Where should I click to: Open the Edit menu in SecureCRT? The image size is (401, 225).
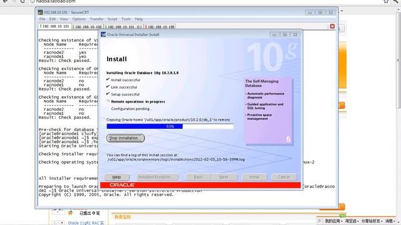pyautogui.click(x=53, y=19)
